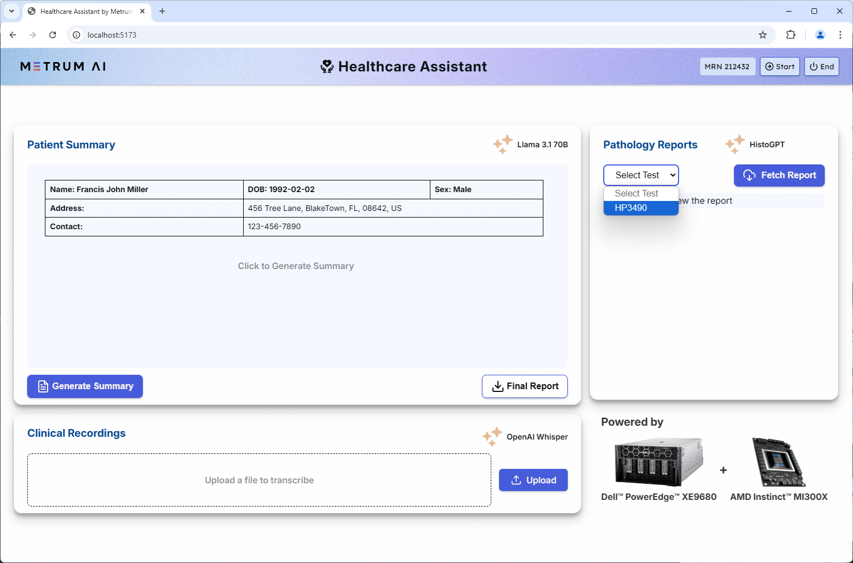This screenshot has height=563, width=853.
Task: Click the AMD Instinct MI300X image
Action: coord(779,462)
